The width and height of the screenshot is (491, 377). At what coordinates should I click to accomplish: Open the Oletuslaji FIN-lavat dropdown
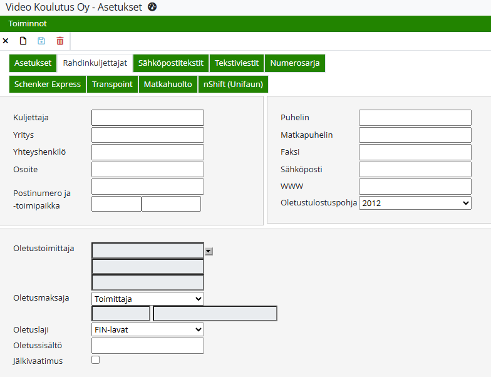[x=147, y=329]
